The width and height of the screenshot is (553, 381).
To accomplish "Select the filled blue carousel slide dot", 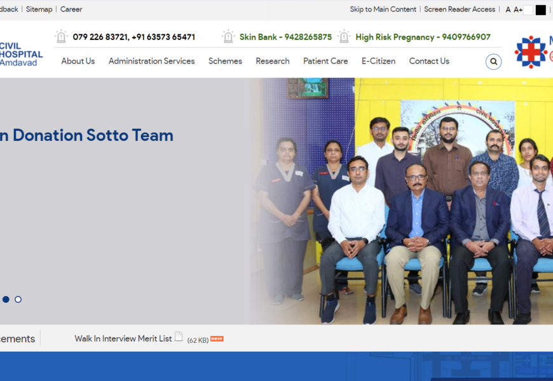I will [x=6, y=299].
